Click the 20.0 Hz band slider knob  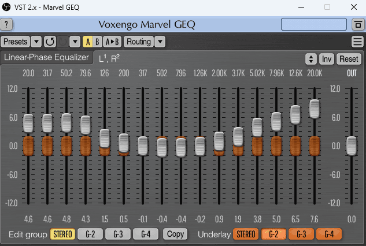28,124
